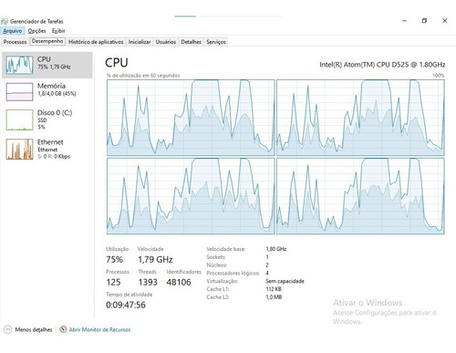The height and width of the screenshot is (353, 456).
Task: Switch to the Usuários tab
Action: pos(166,42)
